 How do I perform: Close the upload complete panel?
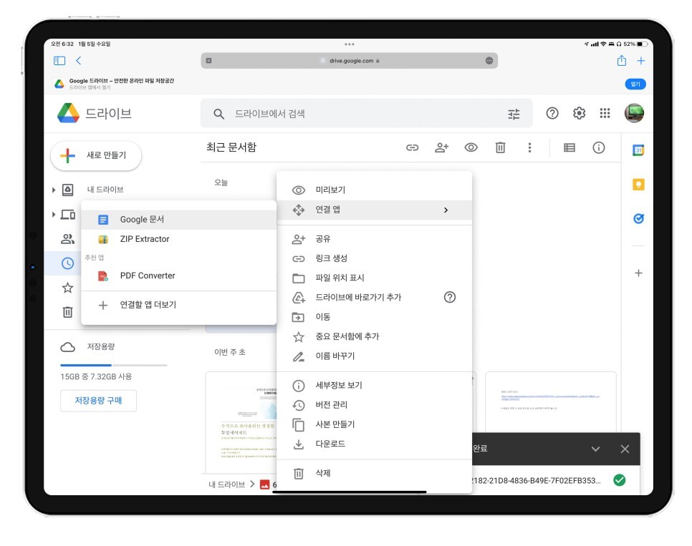tap(625, 449)
